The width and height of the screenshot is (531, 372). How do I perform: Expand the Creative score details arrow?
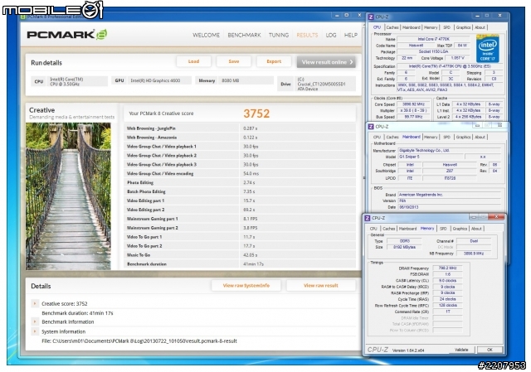[35, 303]
